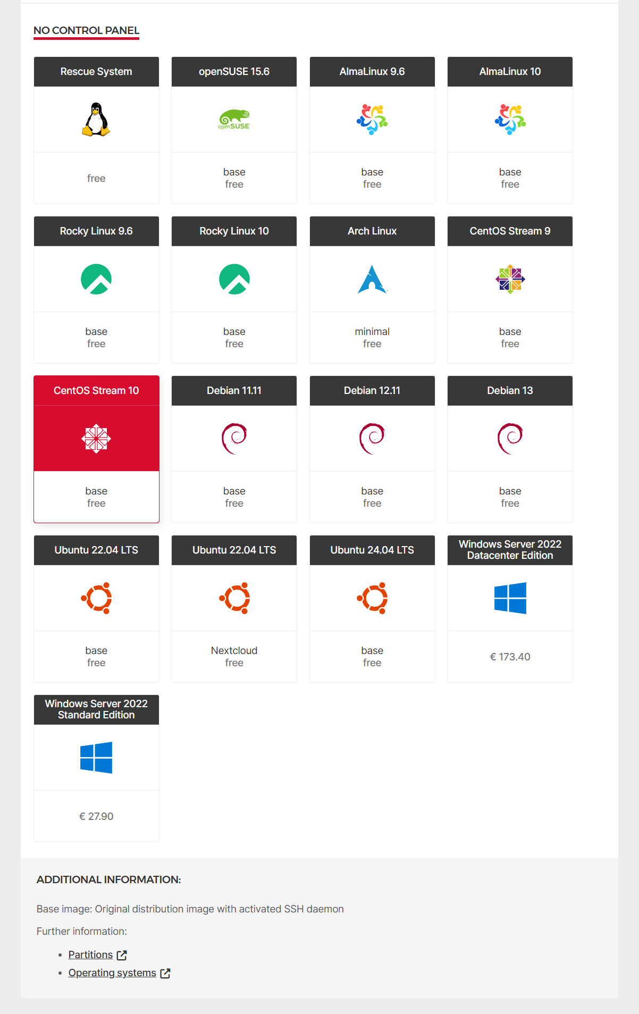Select the selected CentOS Stream 10 card
The height and width of the screenshot is (1014, 639).
click(96, 449)
